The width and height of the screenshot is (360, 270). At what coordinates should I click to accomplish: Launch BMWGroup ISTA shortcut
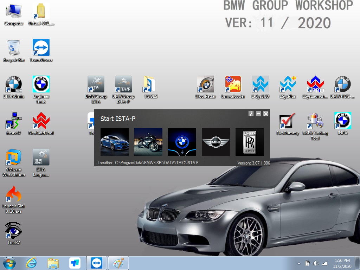pyautogui.click(x=96, y=90)
